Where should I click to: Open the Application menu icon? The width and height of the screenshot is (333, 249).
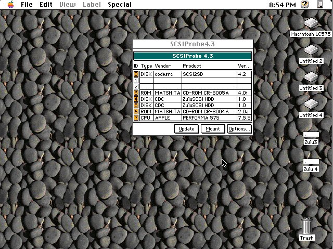click(320, 5)
